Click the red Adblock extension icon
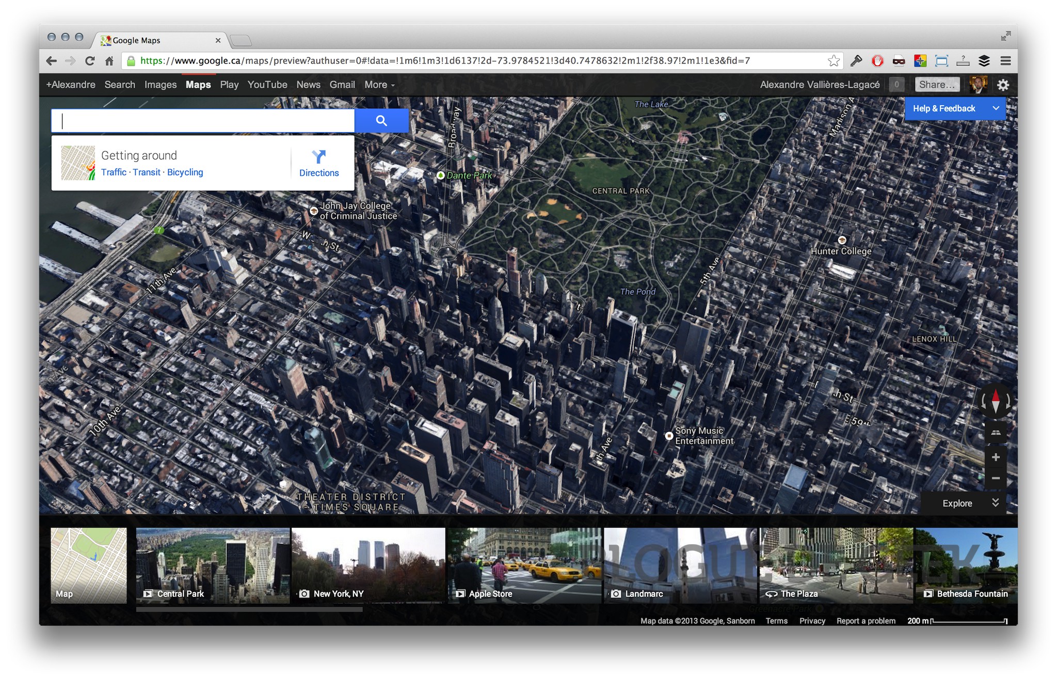 877,61
